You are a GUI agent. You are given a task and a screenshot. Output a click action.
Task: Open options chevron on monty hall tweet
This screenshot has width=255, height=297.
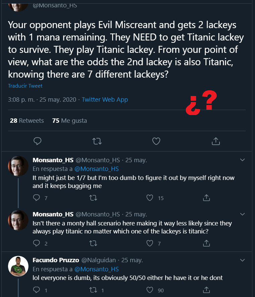[x=243, y=214]
